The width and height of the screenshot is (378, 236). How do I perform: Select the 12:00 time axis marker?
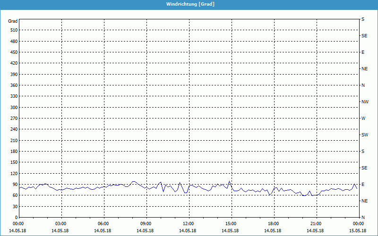tap(189, 224)
